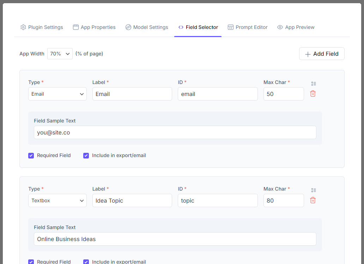Click the Prompt Editor box icon
This screenshot has height=264, width=364.
231,27
